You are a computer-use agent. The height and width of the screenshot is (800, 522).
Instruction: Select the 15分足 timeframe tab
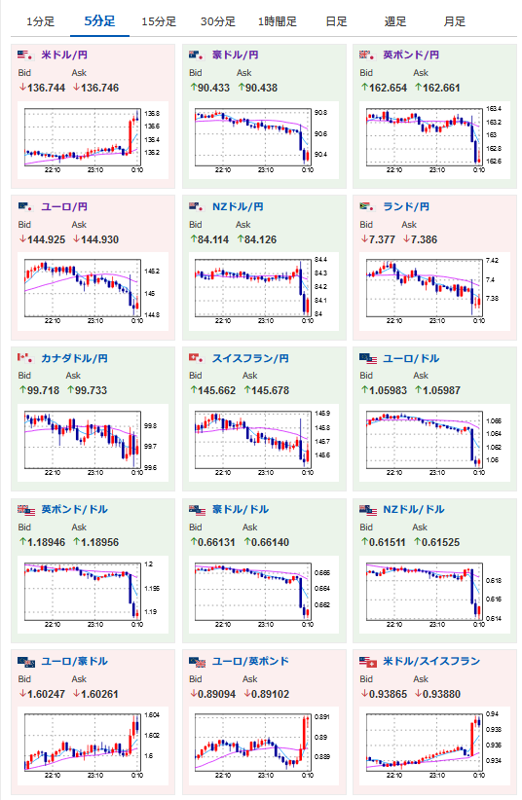tap(159, 21)
